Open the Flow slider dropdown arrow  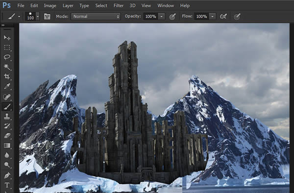click(213, 17)
